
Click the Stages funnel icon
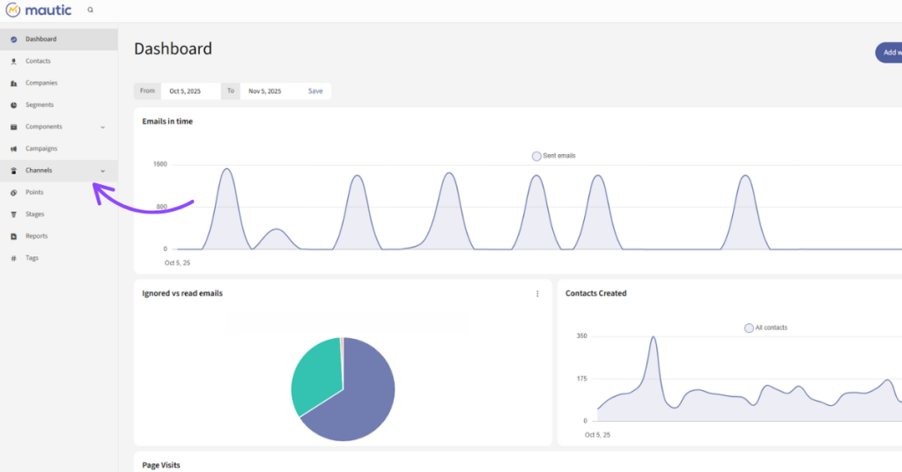tap(14, 215)
